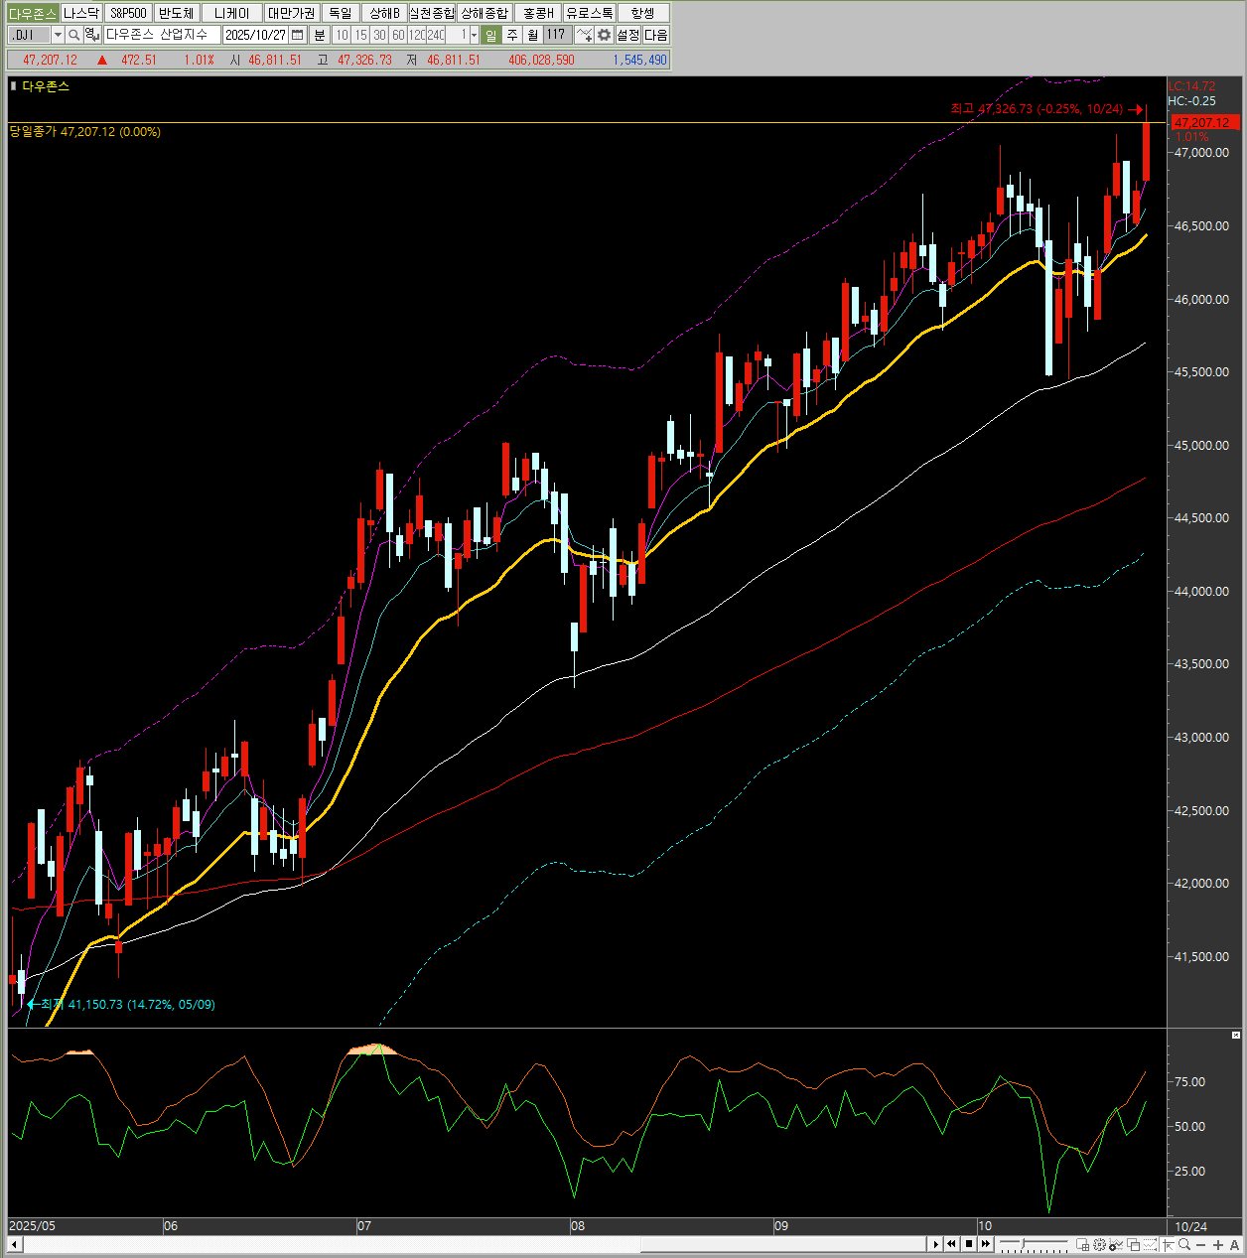Click the 설정 button
The width and height of the screenshot is (1247, 1258).
(x=628, y=35)
